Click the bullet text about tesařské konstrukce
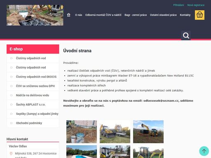The width and height of the screenshot is (211, 158). tap(97, 81)
